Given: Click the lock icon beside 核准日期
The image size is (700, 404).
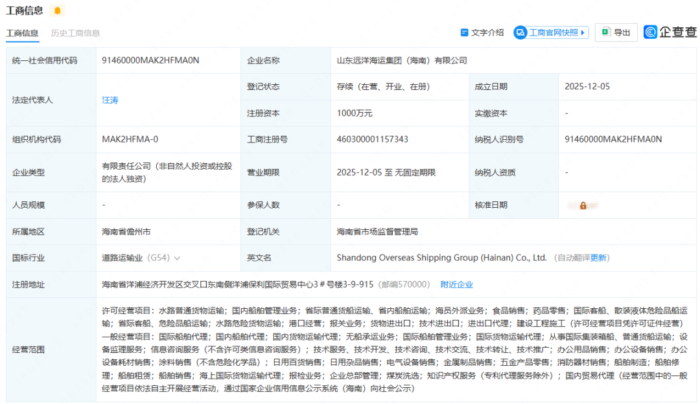Looking at the screenshot, I should (x=583, y=205).
